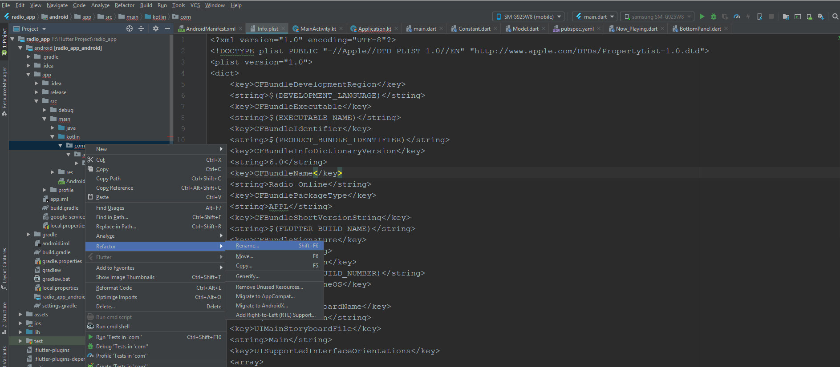The image size is (840, 367).
Task: Click Attach Debugger to process icon
Action: coord(760,16)
